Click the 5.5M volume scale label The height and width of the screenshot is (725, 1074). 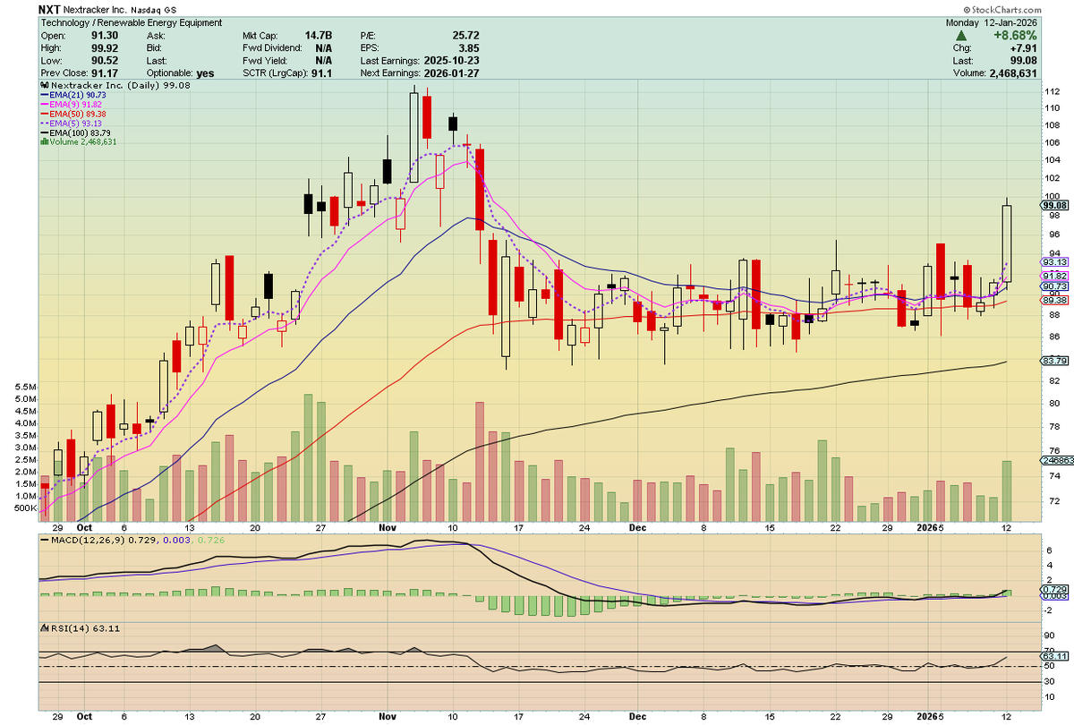tap(26, 388)
